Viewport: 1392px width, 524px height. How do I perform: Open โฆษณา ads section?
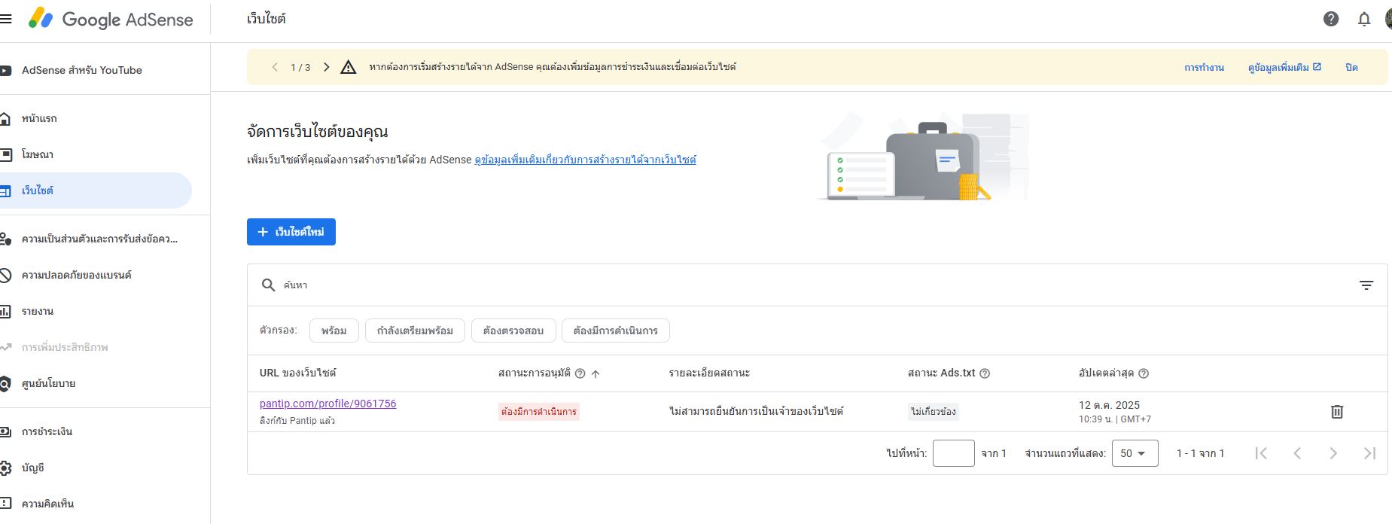[94, 154]
